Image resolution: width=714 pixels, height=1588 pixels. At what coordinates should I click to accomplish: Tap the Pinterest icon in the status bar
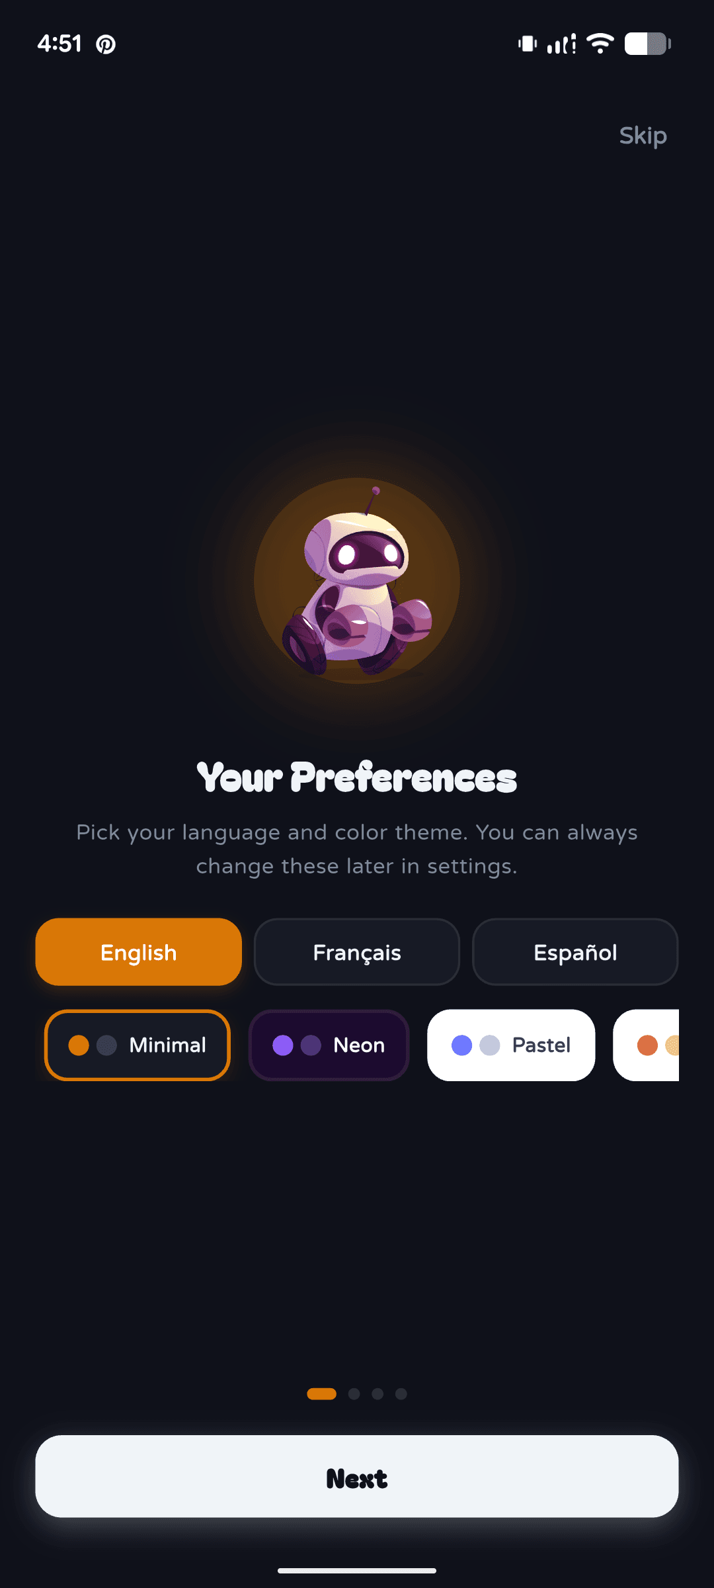106,44
